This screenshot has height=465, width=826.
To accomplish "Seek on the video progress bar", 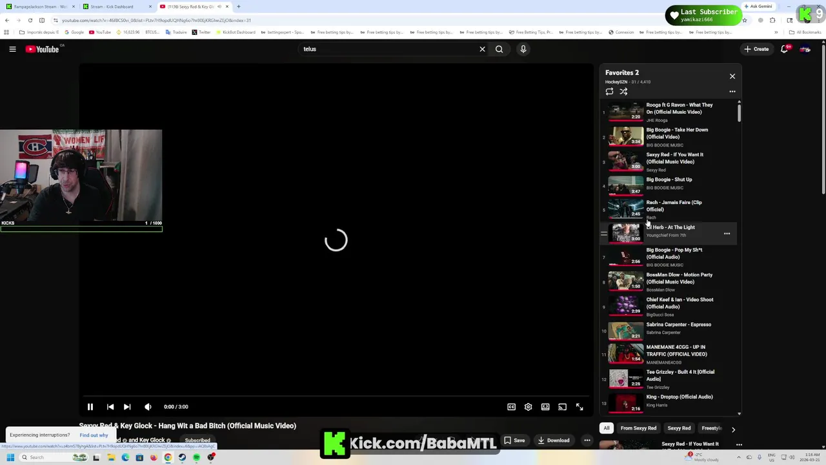I will pos(336,396).
